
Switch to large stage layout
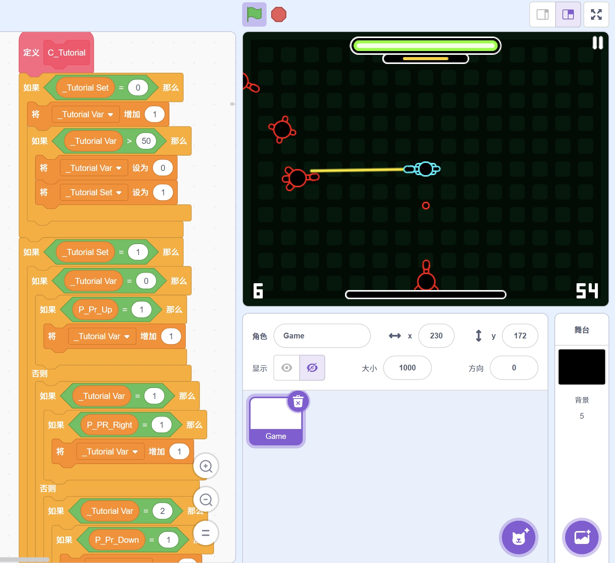[x=568, y=14]
